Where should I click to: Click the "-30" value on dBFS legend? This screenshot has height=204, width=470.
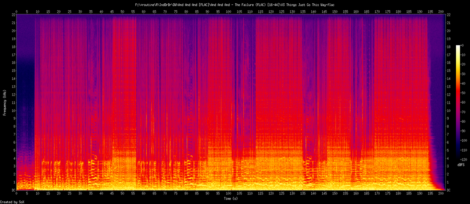coord(463,74)
